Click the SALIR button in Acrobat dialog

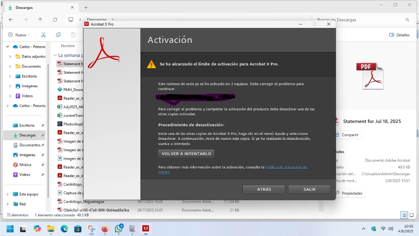click(309, 189)
